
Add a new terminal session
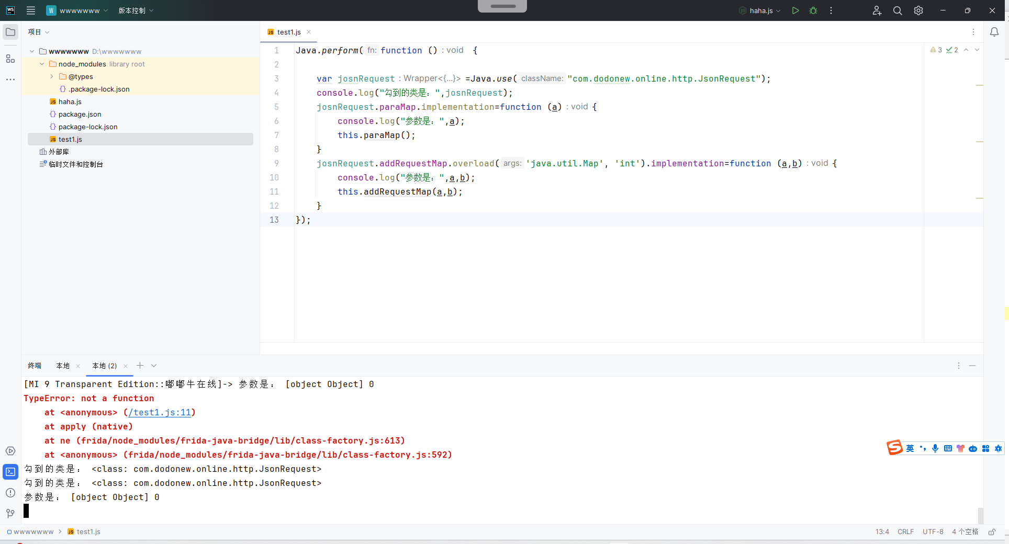140,366
